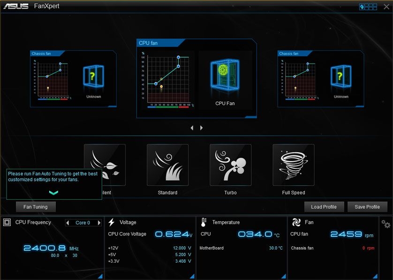Screen dimensions: 393x280
Task: Select the Standard fan mode icon
Action: click(167, 165)
